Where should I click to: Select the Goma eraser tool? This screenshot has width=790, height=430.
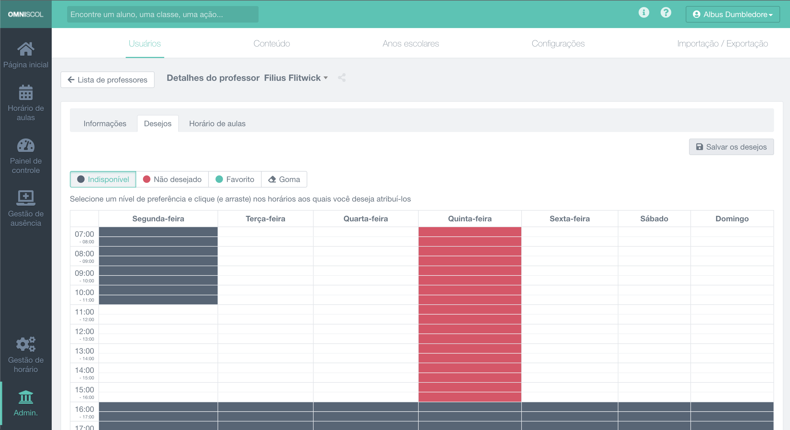(284, 179)
